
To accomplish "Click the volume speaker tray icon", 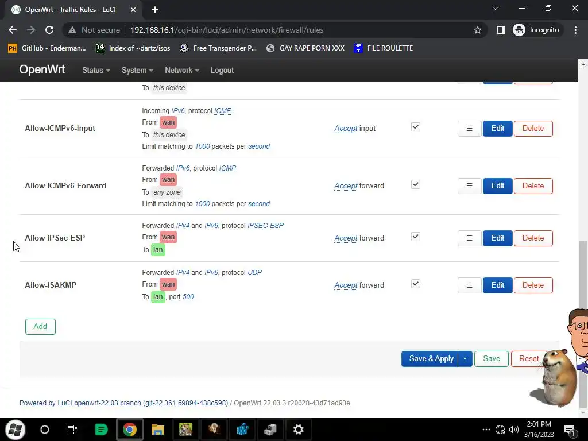I will click(x=514, y=430).
